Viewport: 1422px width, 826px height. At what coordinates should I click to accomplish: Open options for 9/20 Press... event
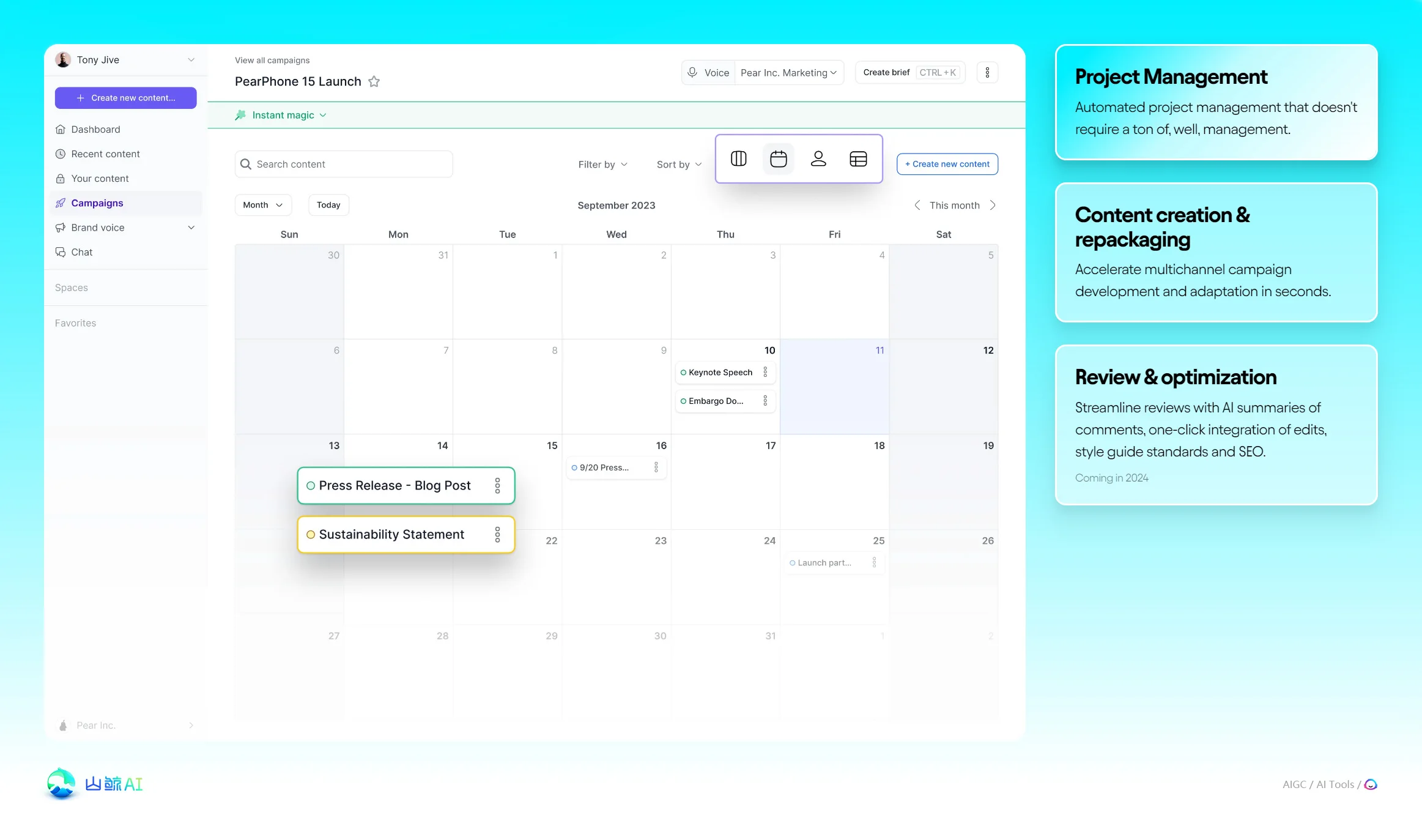click(656, 467)
